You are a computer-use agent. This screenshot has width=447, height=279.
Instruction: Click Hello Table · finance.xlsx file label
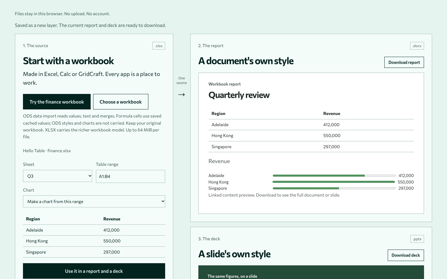[47, 151]
